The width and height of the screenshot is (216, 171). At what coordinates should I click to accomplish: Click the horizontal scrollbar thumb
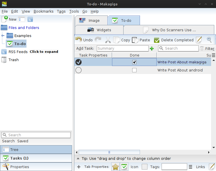109,152
